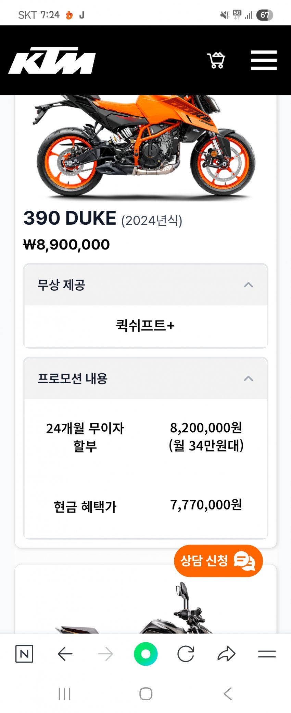Tap the green Naver search circle
Screen dimensions: 291x713
tap(146, 654)
